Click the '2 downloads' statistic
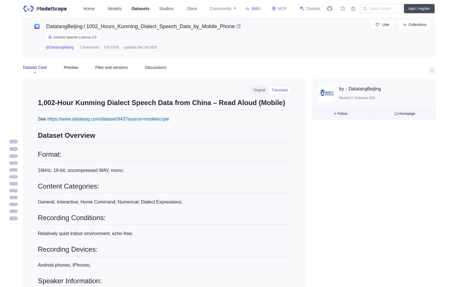Image resolution: width=459 pixels, height=287 pixels. pos(89,47)
